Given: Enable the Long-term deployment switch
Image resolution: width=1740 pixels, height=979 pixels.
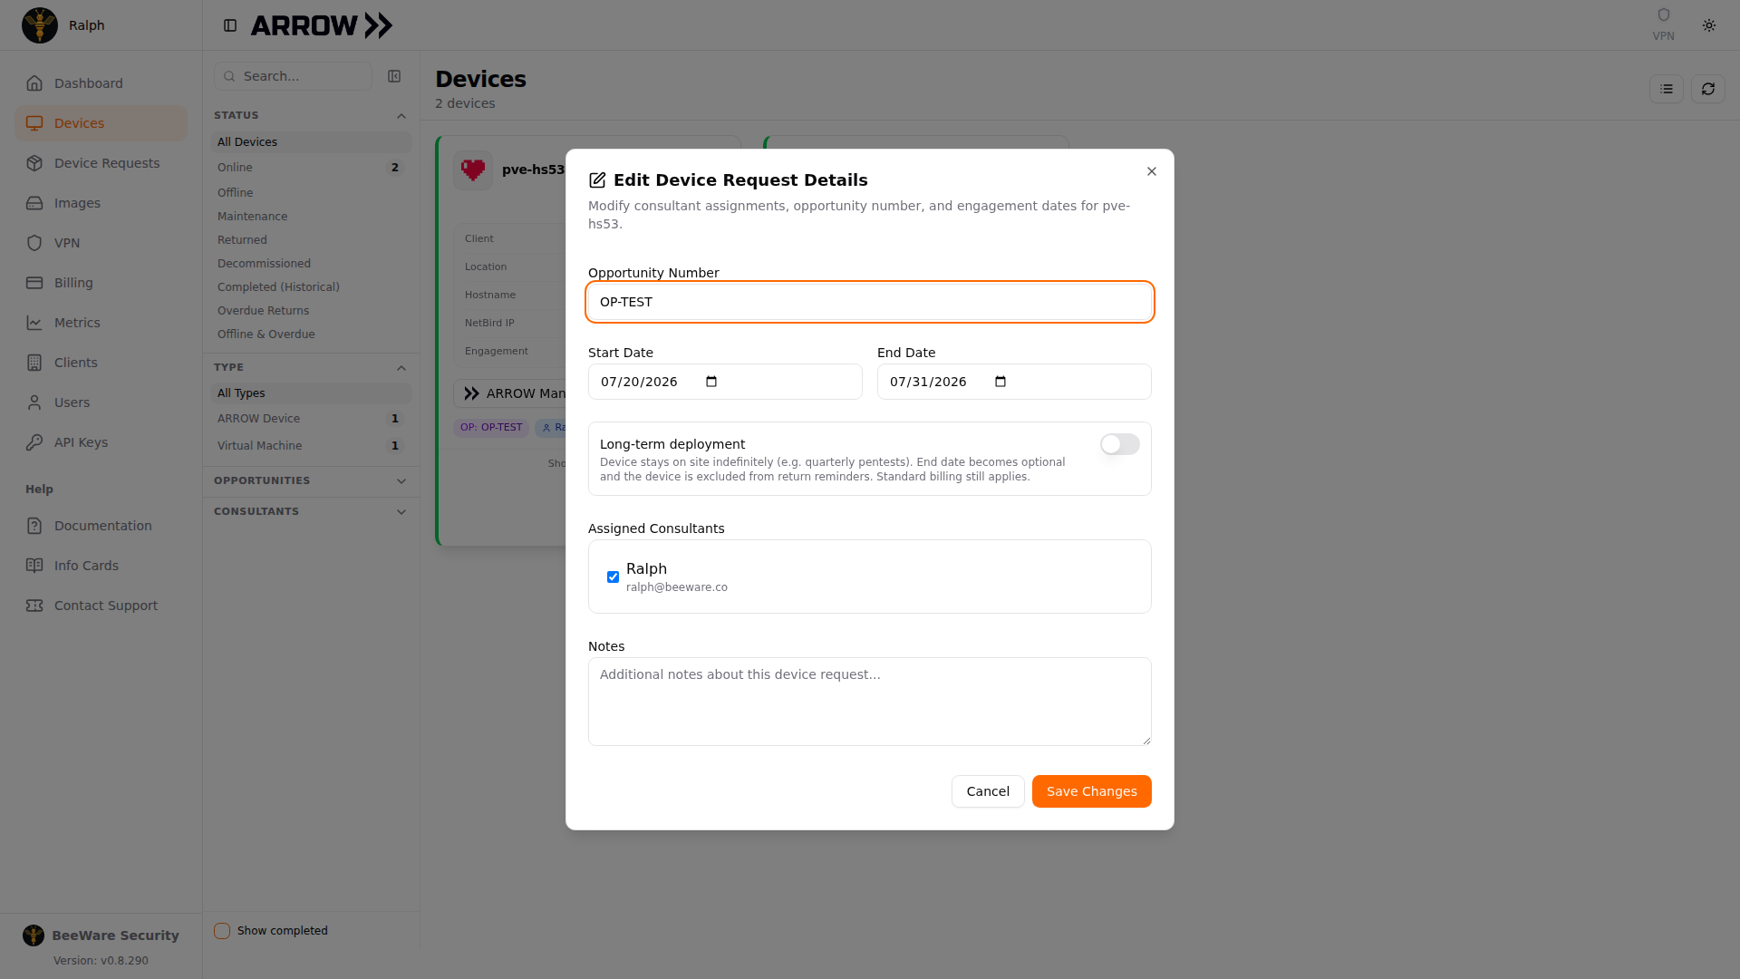Looking at the screenshot, I should (1120, 444).
